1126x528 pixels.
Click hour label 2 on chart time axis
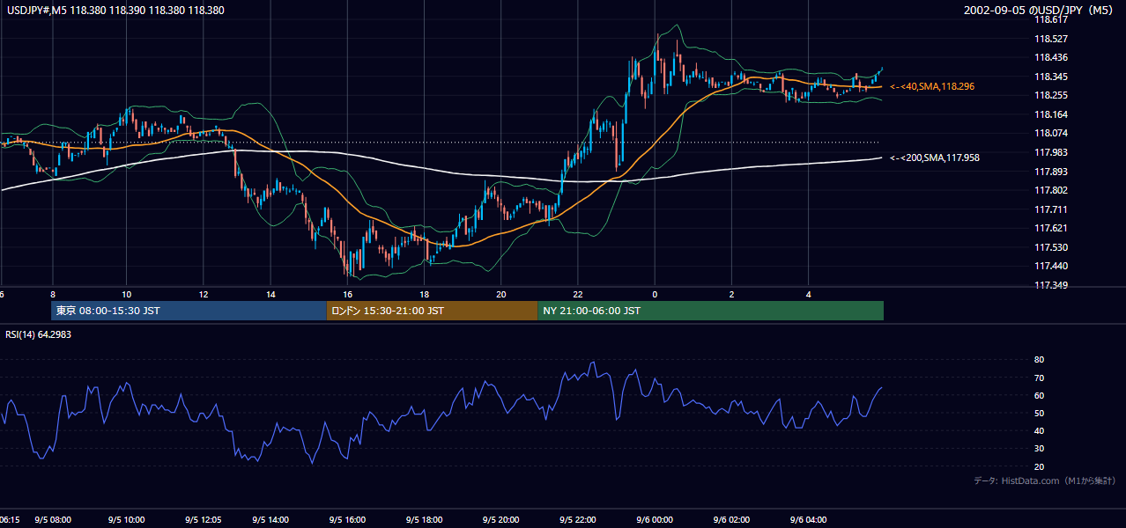coord(731,294)
